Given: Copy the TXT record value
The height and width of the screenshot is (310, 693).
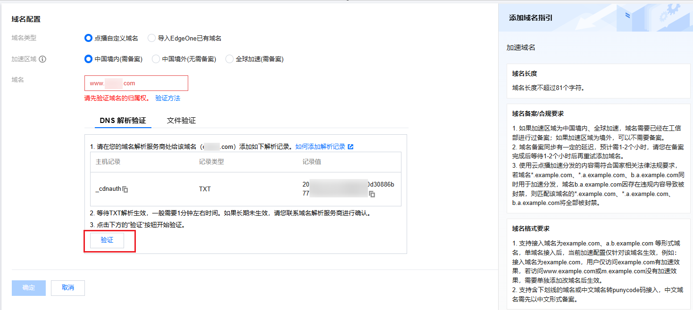Looking at the screenshot, I should (372, 194).
